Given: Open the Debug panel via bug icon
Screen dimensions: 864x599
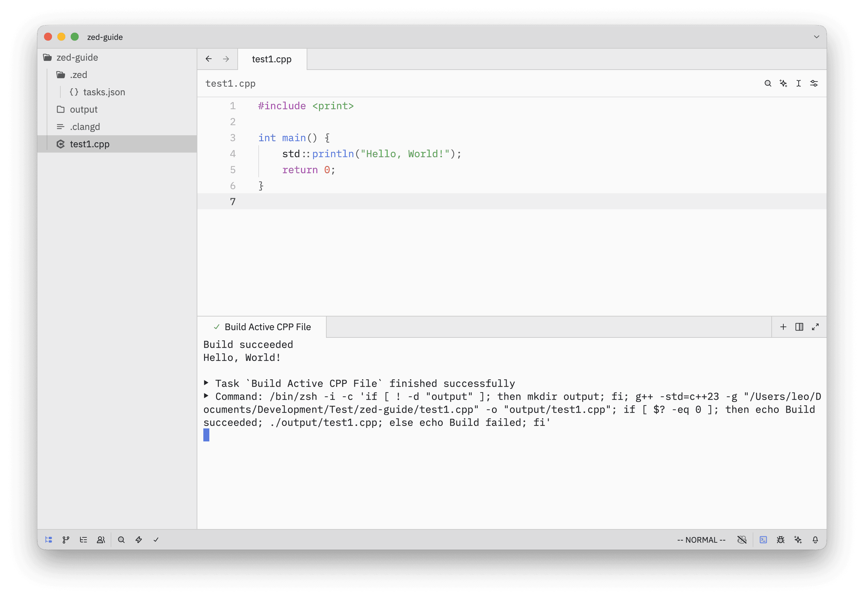Looking at the screenshot, I should [x=781, y=540].
